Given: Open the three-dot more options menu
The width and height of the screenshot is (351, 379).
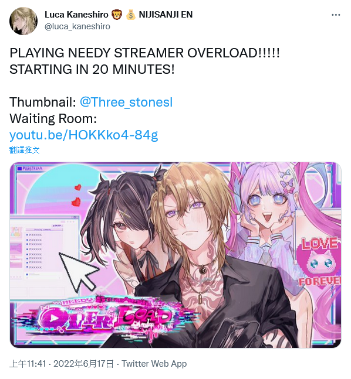Looking at the screenshot, I should tap(336, 15).
